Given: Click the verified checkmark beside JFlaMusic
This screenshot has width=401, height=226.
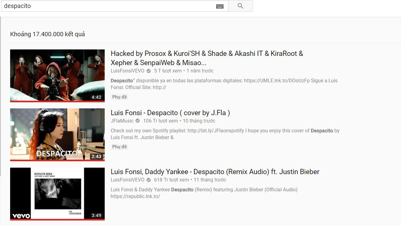Looking at the screenshot, I should (137, 121).
